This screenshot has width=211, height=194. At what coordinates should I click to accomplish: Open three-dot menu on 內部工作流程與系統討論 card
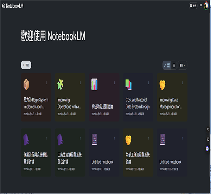[x=148, y=138]
